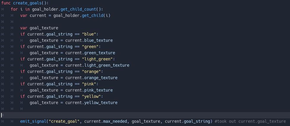Click the "yellow" string literal
The width and height of the screenshot is (290, 126).
tap(91, 96)
